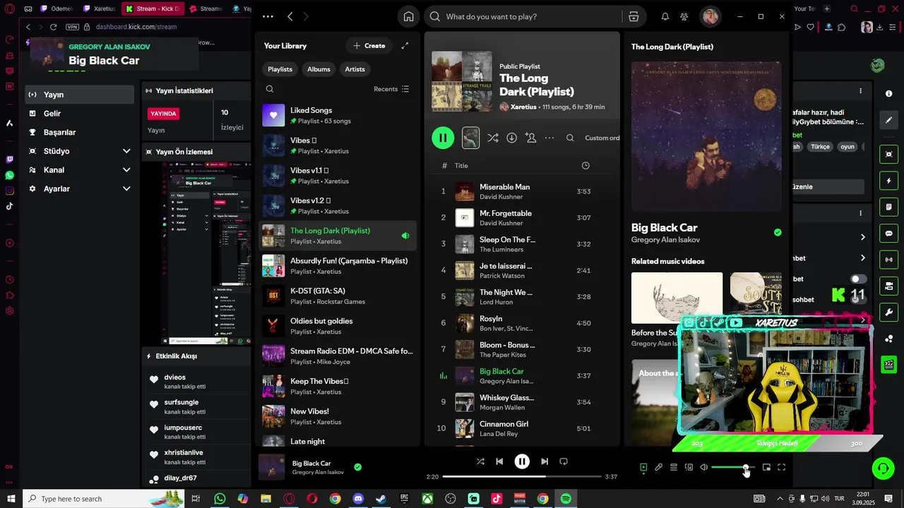Toggle the added-to-library check next to Big Black Car title
The width and height of the screenshot is (904, 508).
pyautogui.click(x=778, y=232)
